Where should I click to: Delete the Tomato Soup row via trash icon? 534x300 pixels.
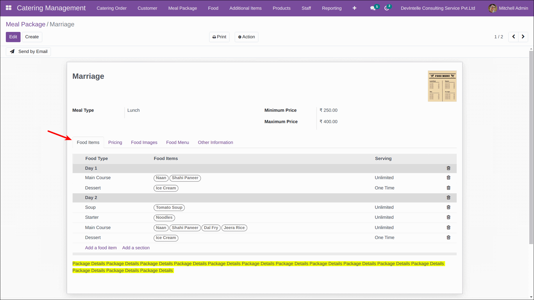click(x=448, y=207)
